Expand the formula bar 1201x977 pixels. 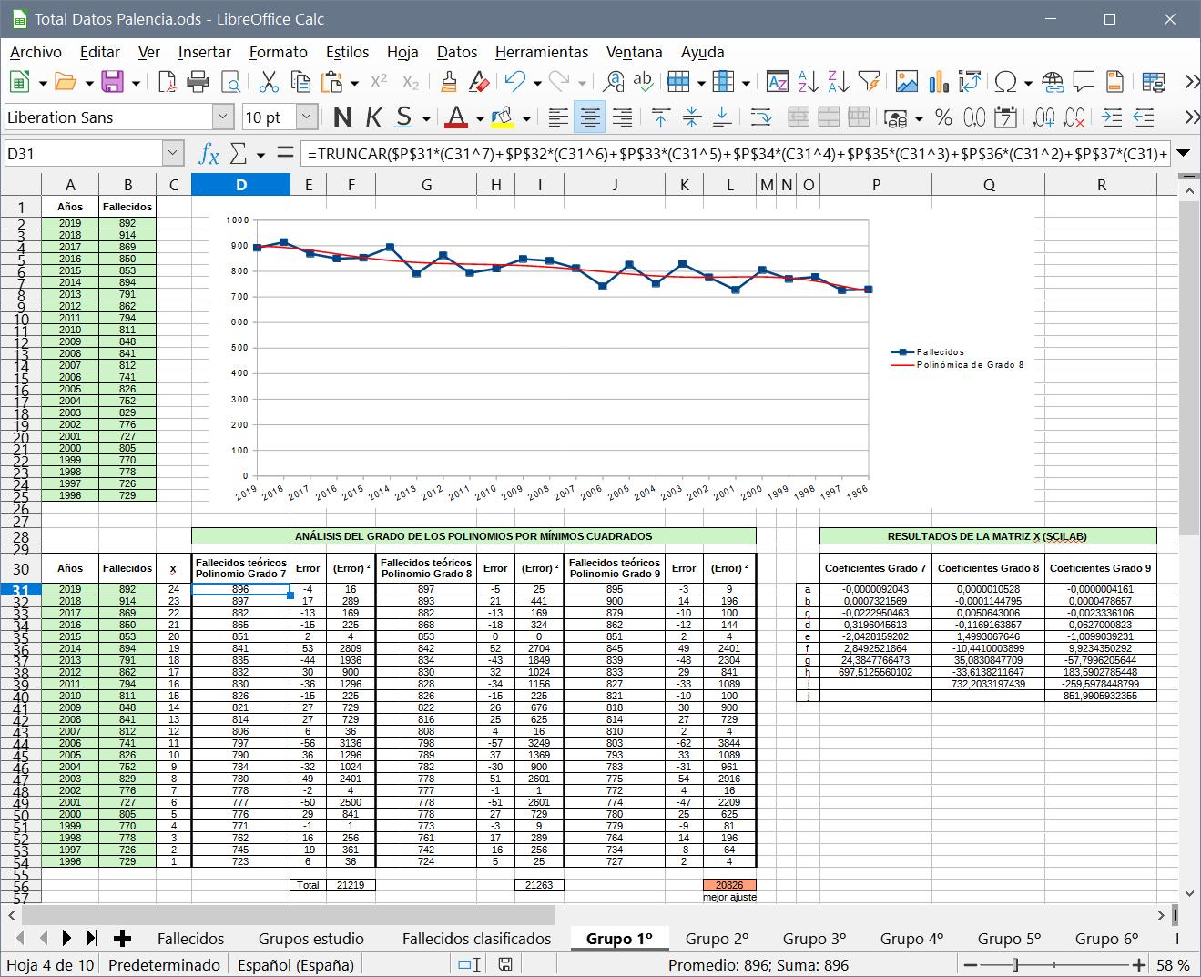click(x=1184, y=153)
